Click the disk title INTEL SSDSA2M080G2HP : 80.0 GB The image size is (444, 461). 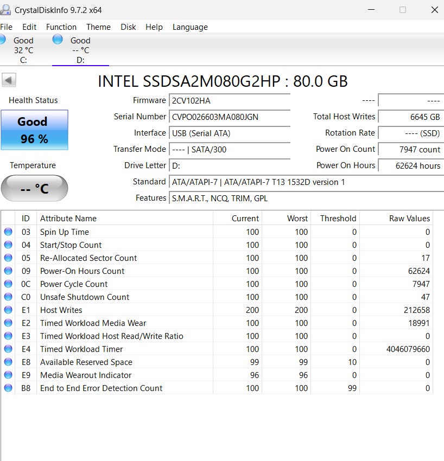point(223,81)
